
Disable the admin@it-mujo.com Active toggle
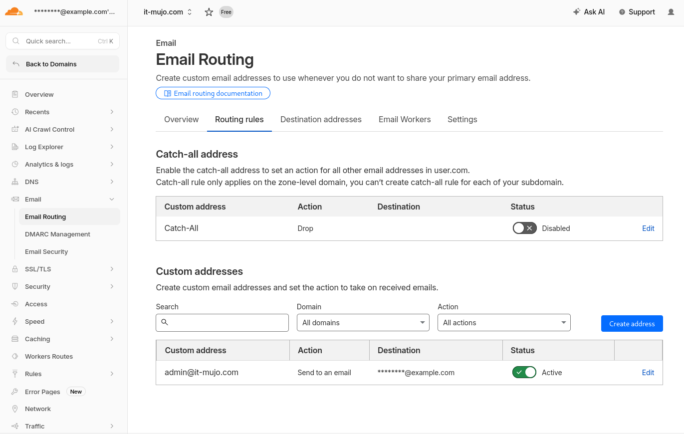pos(524,372)
